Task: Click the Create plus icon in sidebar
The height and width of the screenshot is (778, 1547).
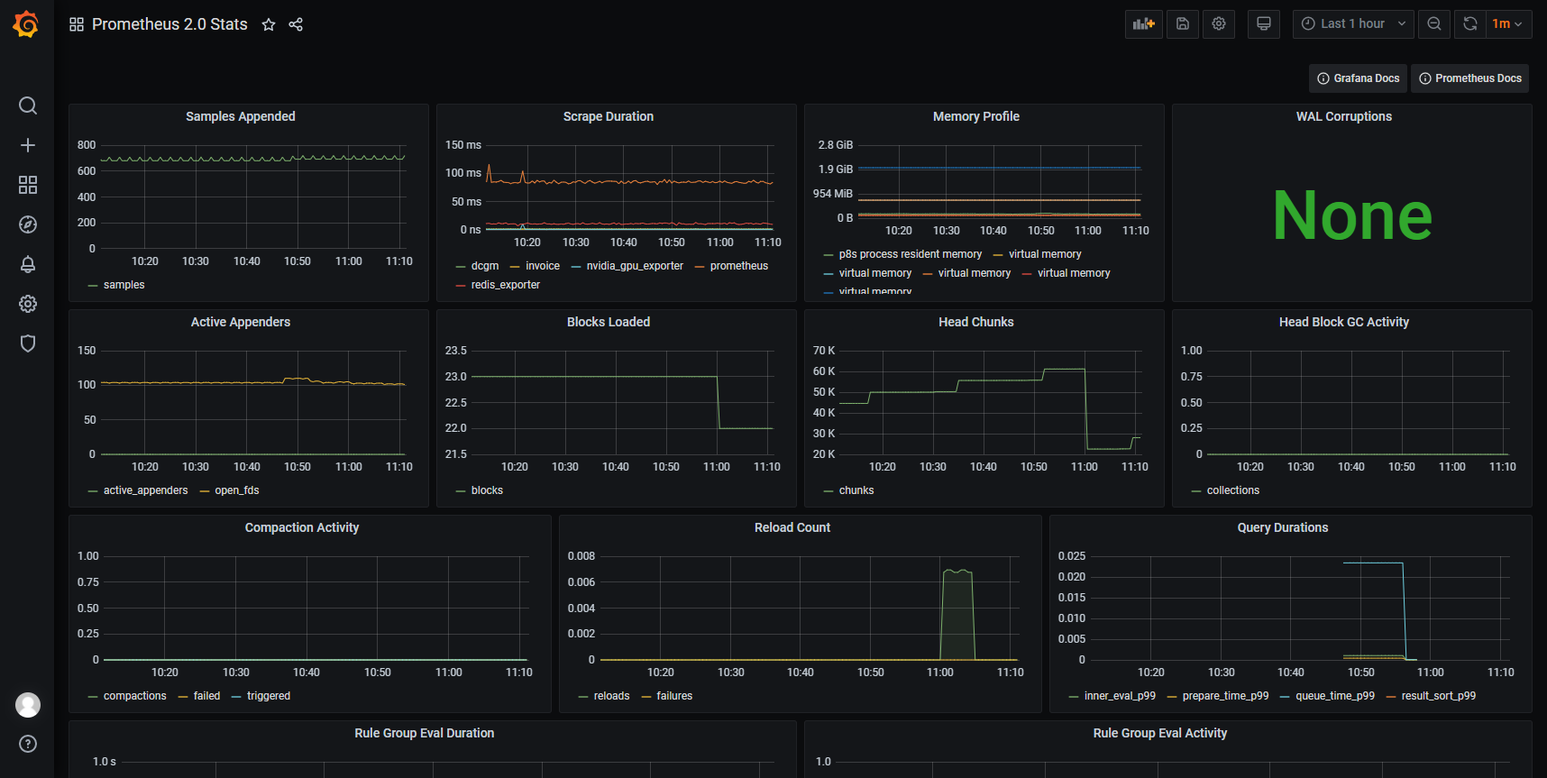Action: coord(28,145)
